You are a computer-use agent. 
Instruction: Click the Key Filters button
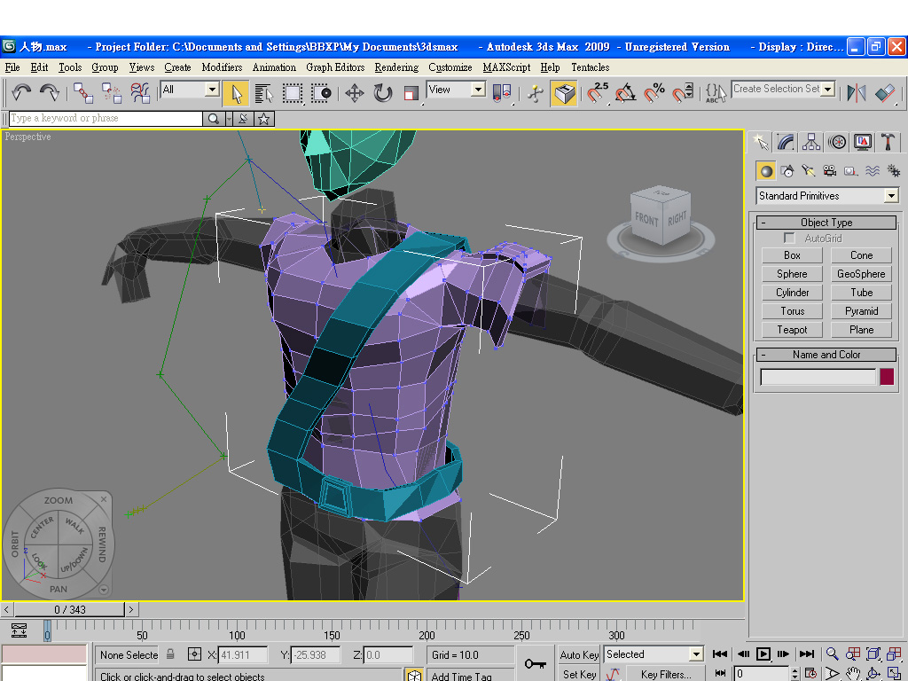[x=665, y=674]
